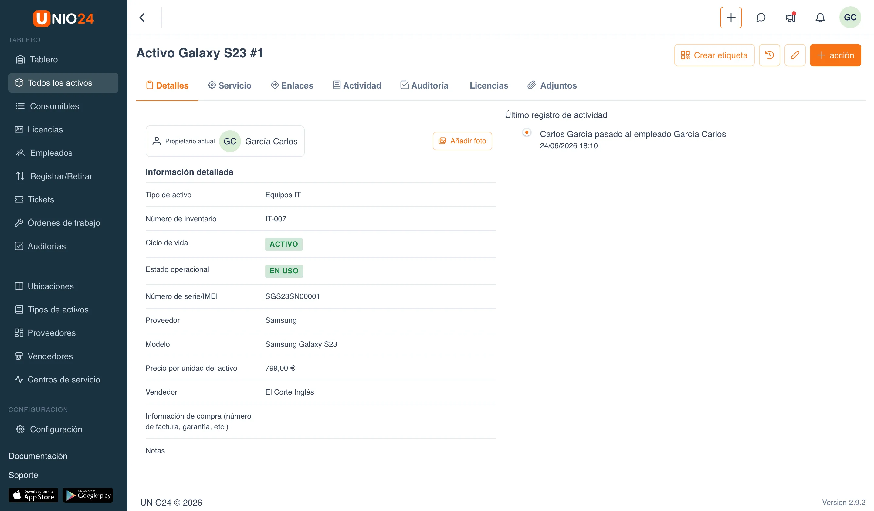
Task: Open Tipos de activos
Action: tap(63, 309)
